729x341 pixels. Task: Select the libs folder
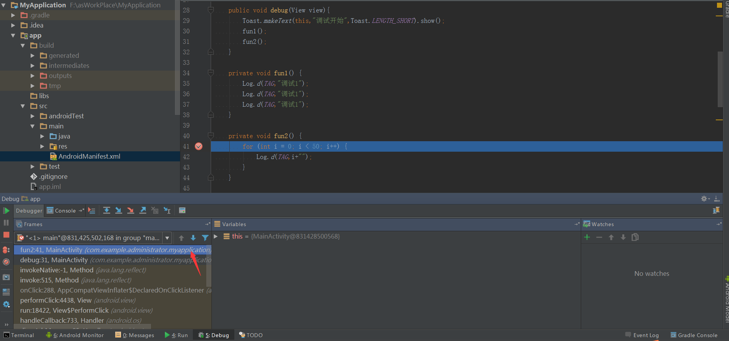[40, 96]
